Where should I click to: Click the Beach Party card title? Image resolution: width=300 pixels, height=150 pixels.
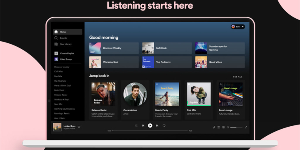pos(162,110)
